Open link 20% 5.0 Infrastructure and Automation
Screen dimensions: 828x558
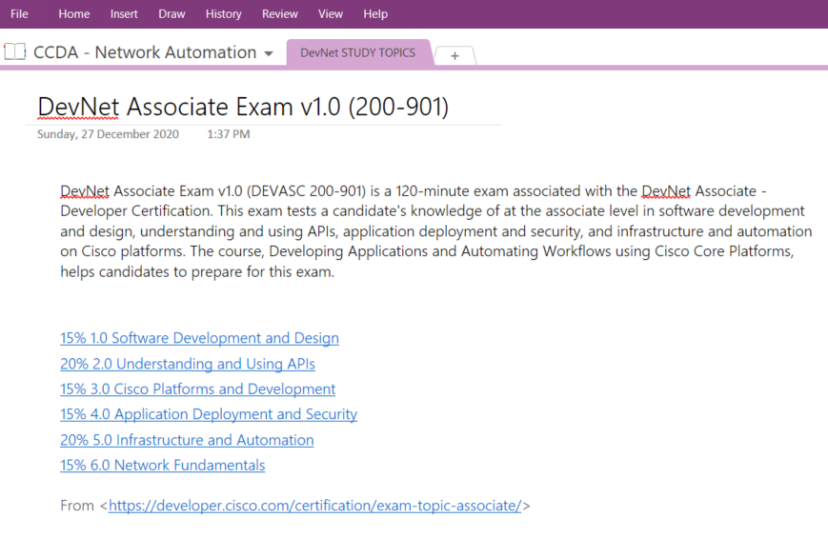(x=187, y=440)
